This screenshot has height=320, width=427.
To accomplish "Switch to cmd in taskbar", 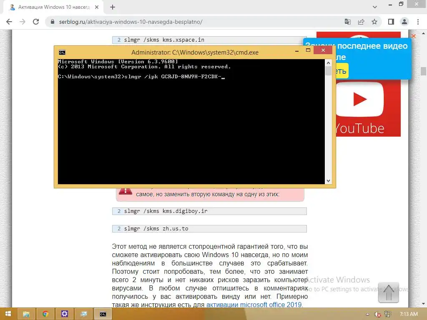I will click(103, 314).
